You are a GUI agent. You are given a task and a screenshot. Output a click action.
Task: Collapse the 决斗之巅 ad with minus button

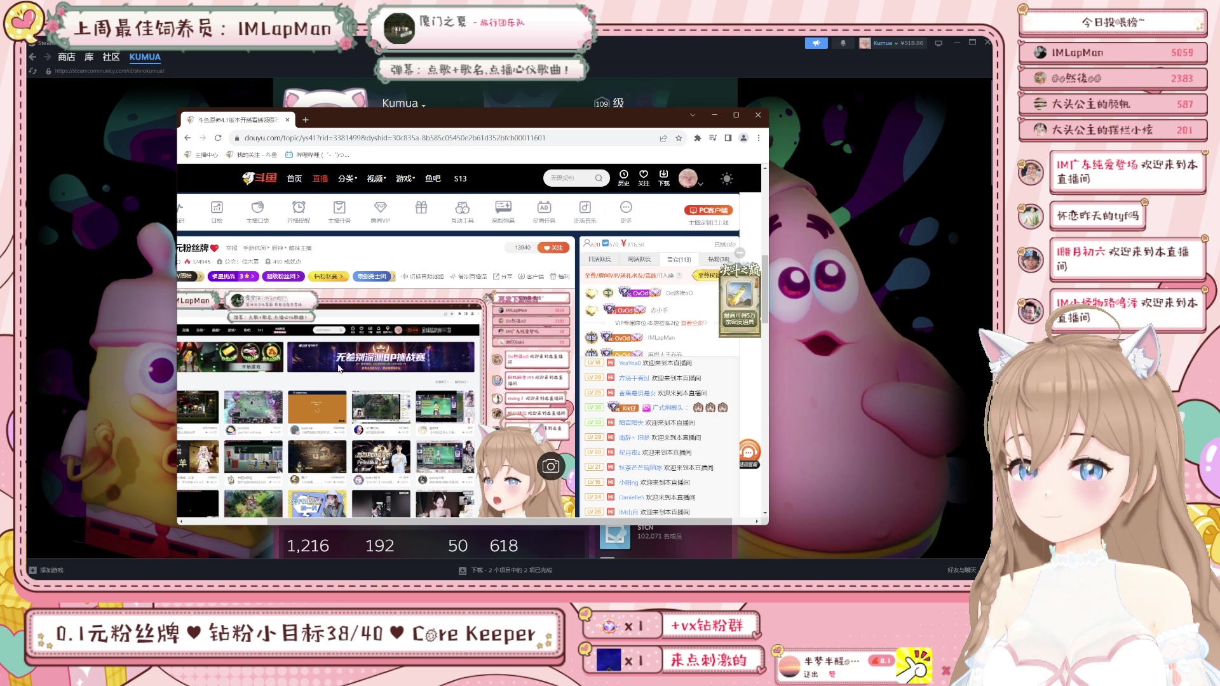click(x=740, y=253)
